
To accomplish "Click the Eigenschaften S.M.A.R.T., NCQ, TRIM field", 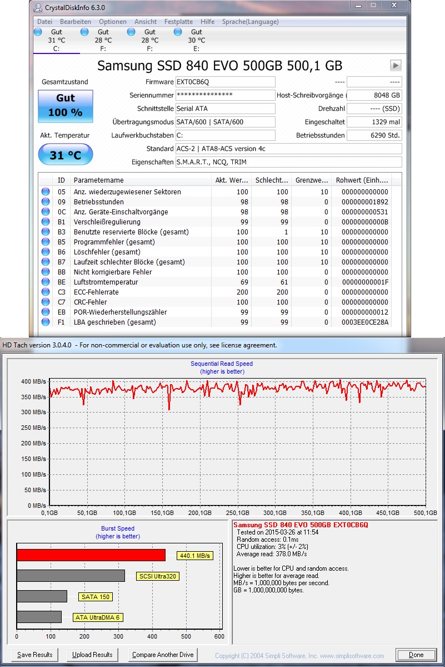I will click(288, 161).
